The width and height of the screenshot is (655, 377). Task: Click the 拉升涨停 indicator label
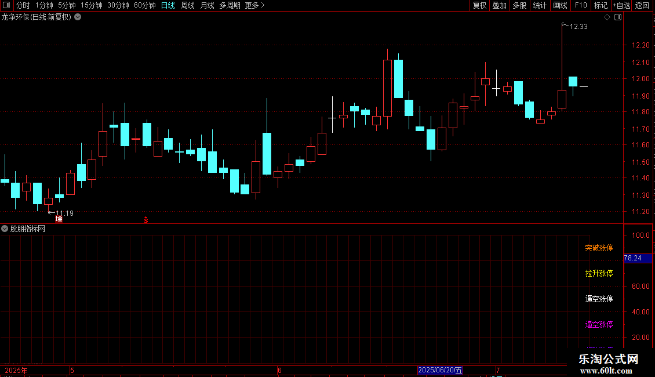coord(599,273)
